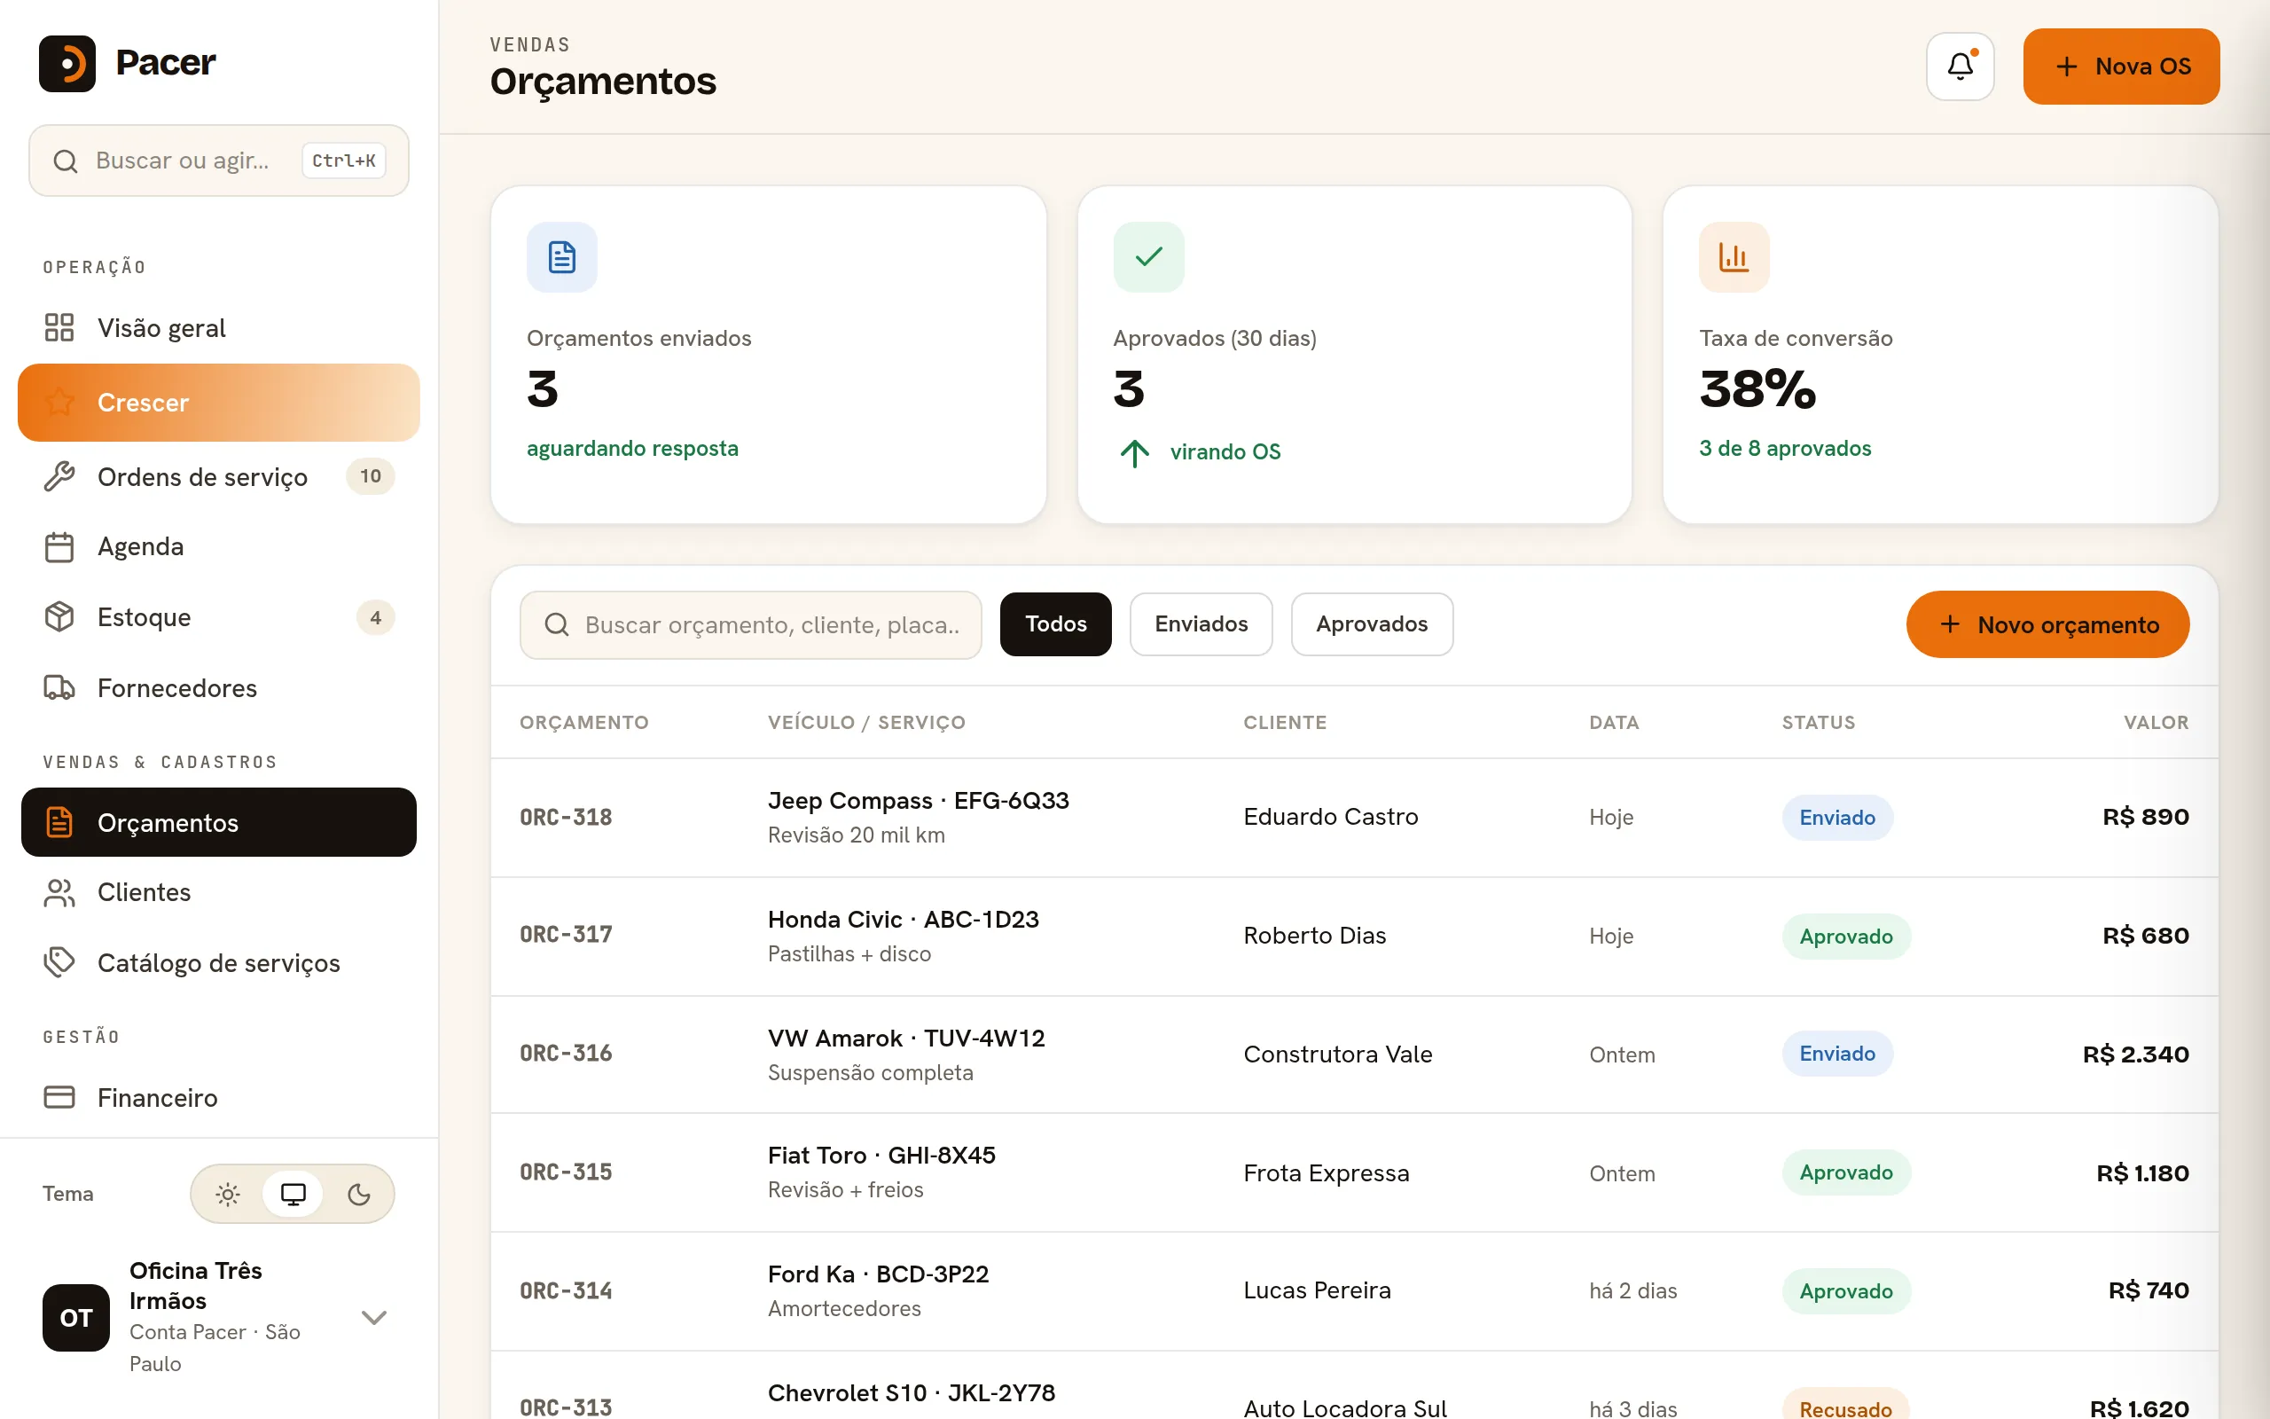
Task: Select the Todos filter
Action: (1055, 624)
